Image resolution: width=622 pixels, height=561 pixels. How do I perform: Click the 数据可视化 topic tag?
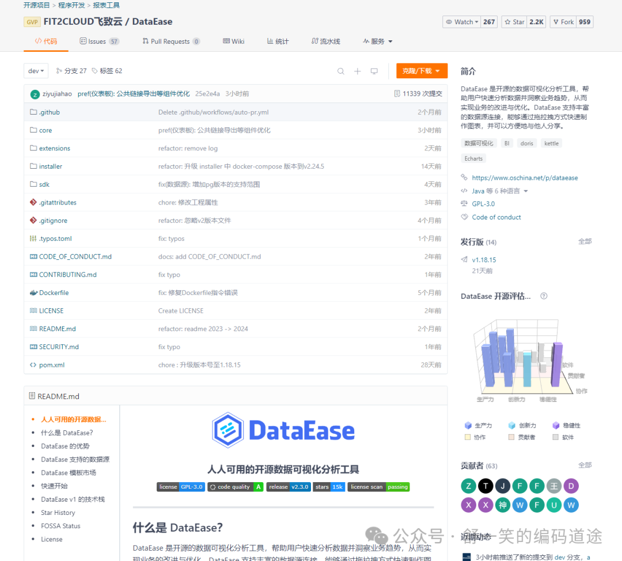(x=479, y=143)
